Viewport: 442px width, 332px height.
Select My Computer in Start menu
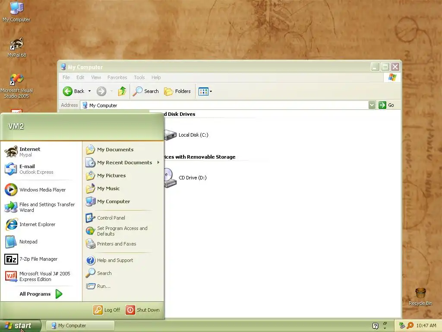click(123, 201)
